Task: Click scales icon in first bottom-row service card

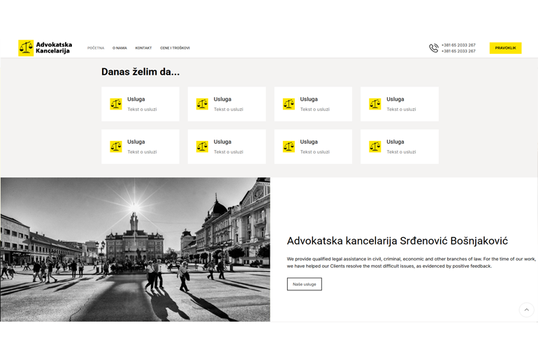Action: pos(116,147)
